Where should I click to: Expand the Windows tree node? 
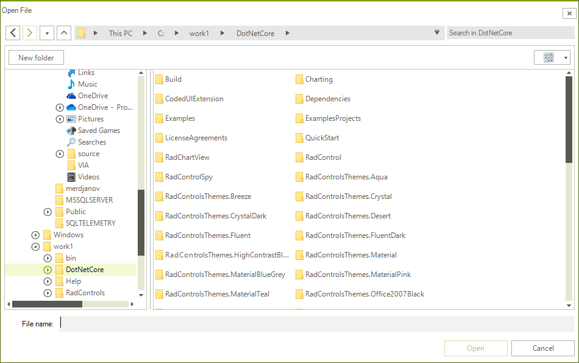coord(35,234)
